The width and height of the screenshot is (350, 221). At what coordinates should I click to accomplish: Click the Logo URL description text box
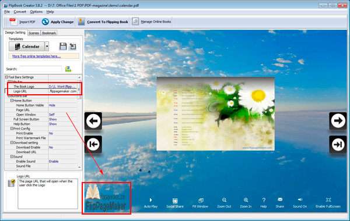pyautogui.click(x=48, y=194)
